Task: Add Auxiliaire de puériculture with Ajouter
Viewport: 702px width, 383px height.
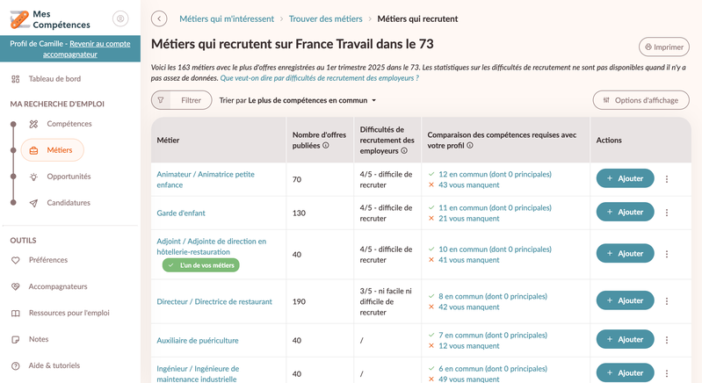Action: [625, 339]
